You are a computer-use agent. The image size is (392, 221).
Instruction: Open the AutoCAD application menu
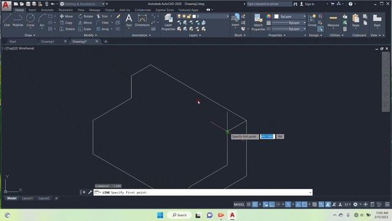pos(6,6)
